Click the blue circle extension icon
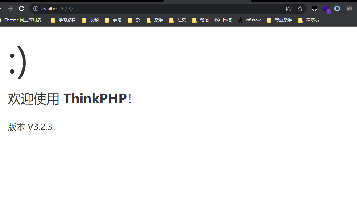The image size is (357, 200). pos(337,9)
